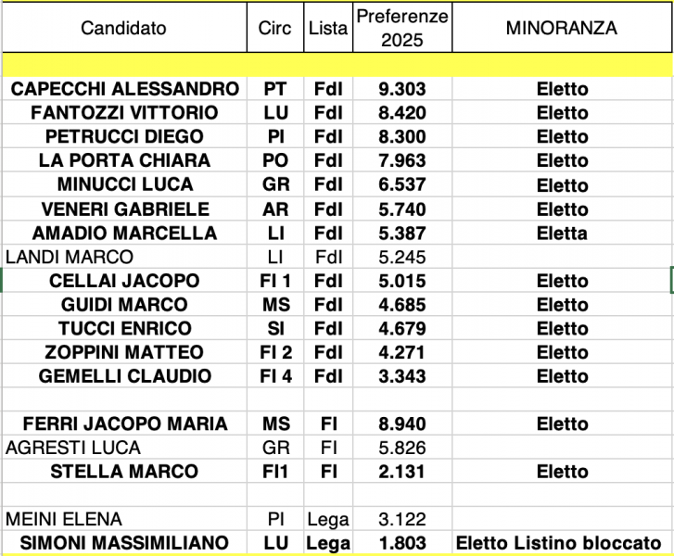Select the Preferenze 2025 header cell
The width and height of the screenshot is (674, 556).
(x=401, y=28)
